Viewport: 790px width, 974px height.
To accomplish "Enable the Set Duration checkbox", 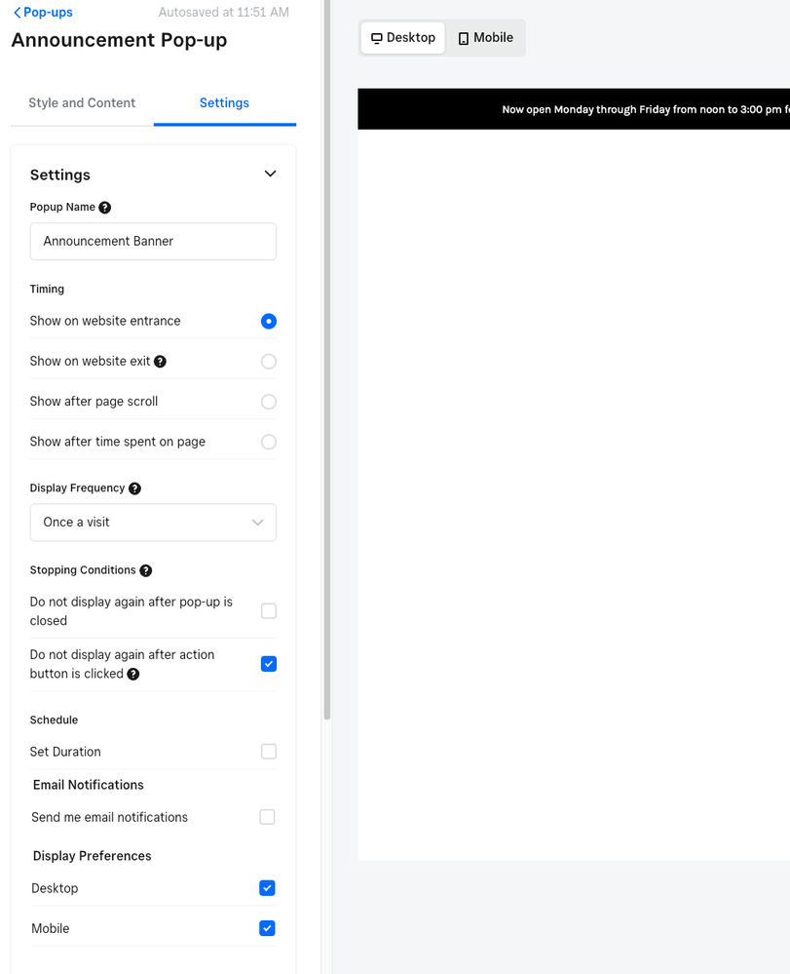I will (269, 752).
